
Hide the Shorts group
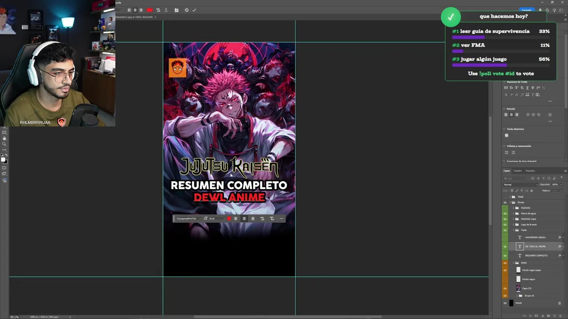505,202
